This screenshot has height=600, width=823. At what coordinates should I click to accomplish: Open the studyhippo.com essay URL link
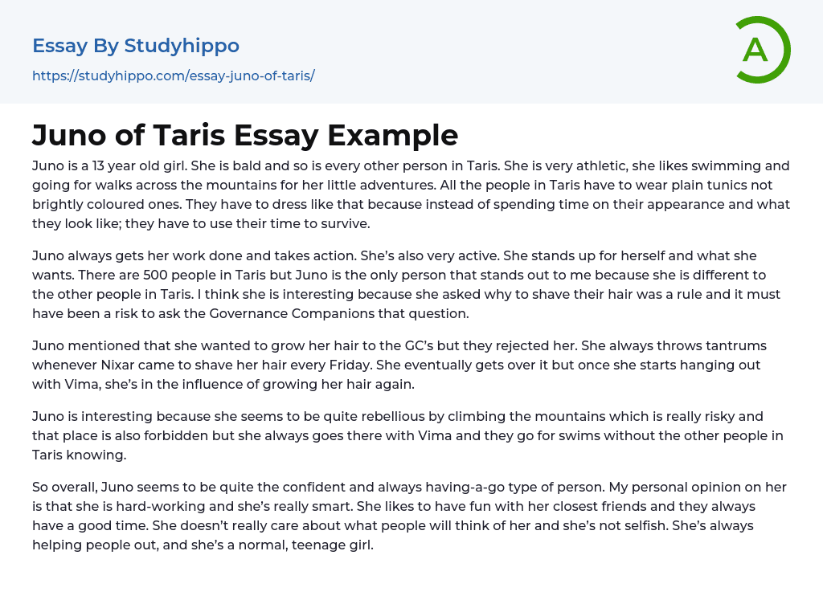pos(173,76)
